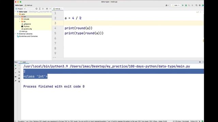Click line number 3 in the gutter

point(55,23)
